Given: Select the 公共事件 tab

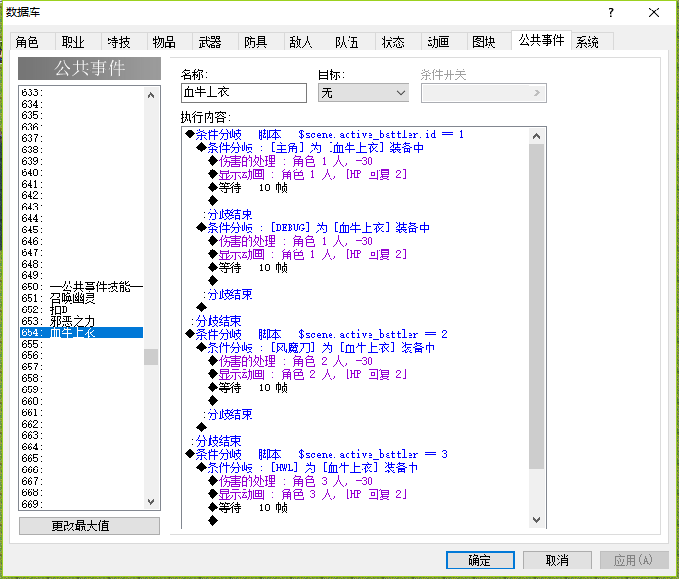Looking at the screenshot, I should [x=542, y=40].
